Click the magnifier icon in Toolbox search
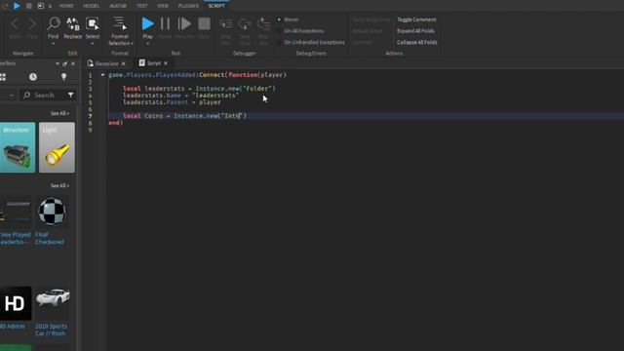The height and width of the screenshot is (351, 624). point(26,95)
